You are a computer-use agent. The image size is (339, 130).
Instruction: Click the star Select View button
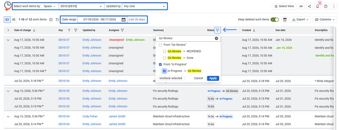coord(284,6)
